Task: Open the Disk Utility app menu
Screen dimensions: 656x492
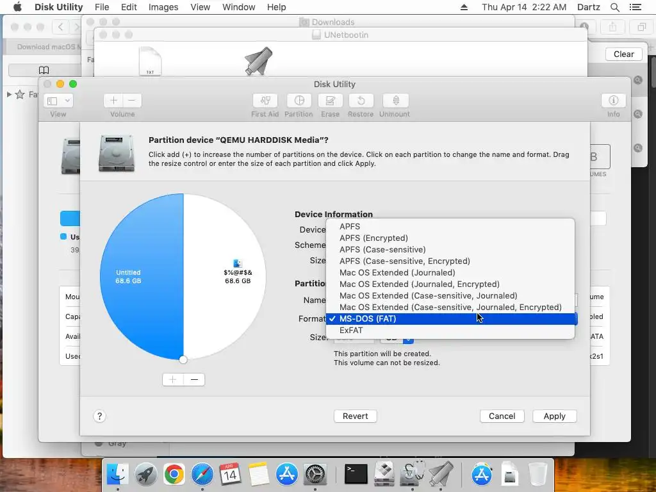Action: [58, 7]
